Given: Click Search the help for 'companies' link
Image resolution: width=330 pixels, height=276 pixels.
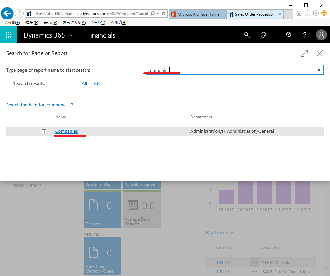Looking at the screenshot, I should pos(40,105).
